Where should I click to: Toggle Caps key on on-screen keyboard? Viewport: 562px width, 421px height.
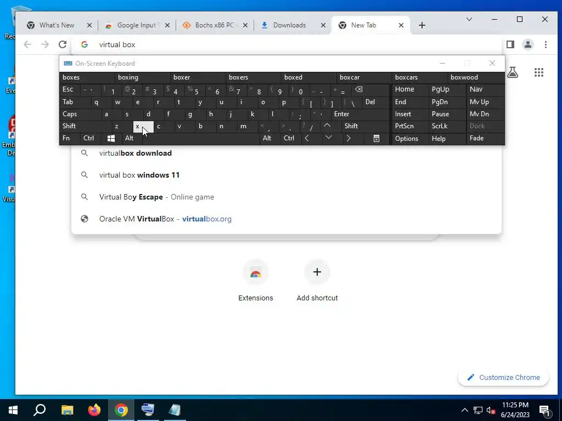80,114
